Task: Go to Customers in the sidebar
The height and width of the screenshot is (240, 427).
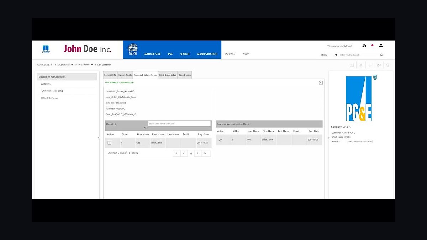Action: (46, 84)
